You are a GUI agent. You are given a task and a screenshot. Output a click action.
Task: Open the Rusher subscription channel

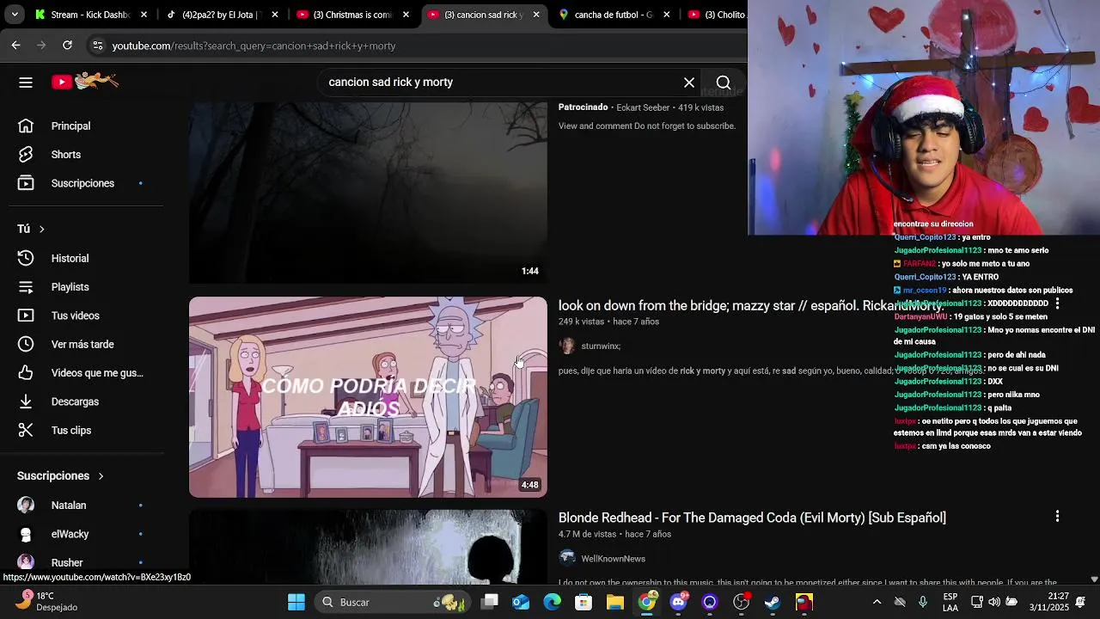coord(86,562)
